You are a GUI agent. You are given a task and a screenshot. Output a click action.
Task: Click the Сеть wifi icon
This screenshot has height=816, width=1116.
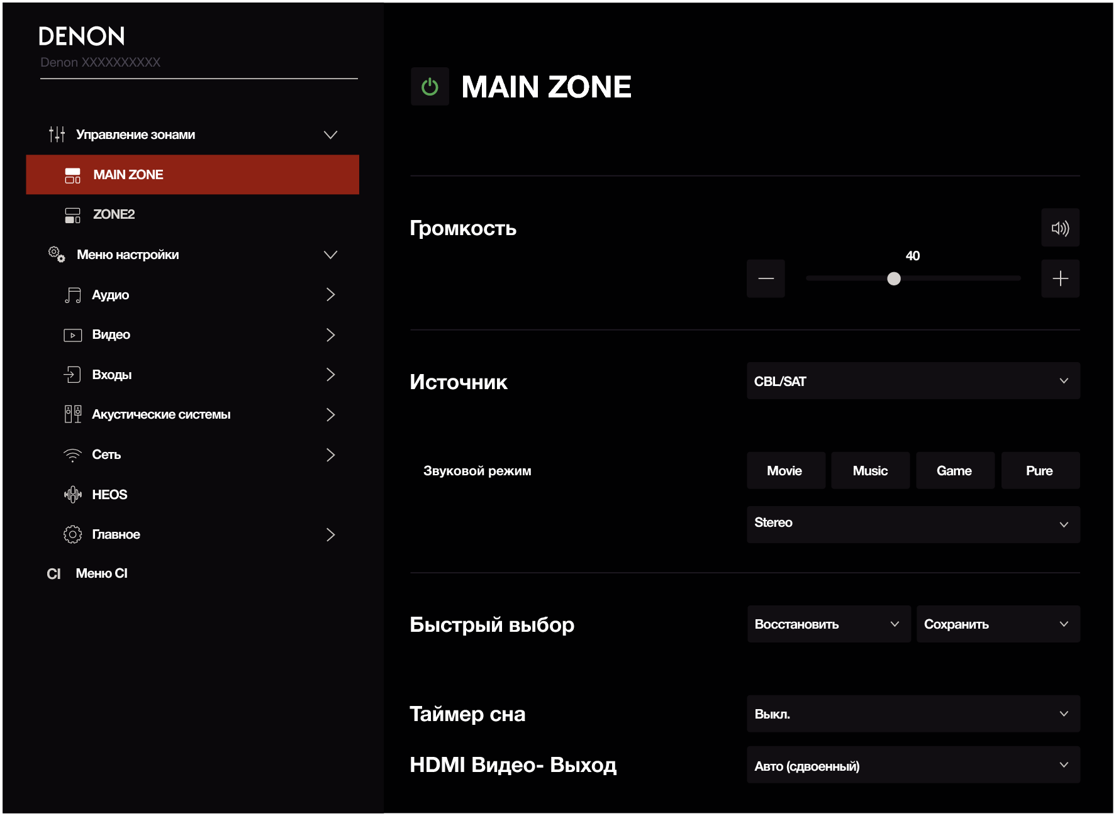(73, 455)
